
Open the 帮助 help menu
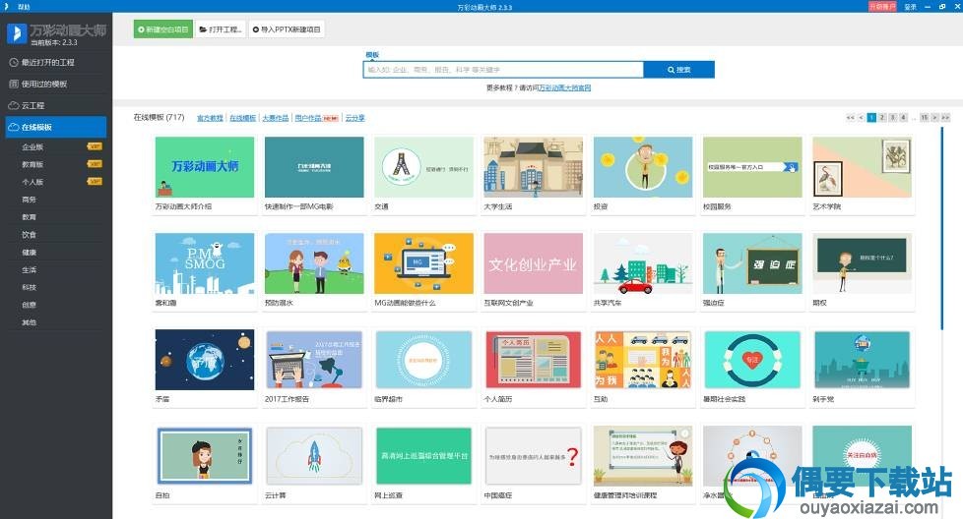pos(24,7)
